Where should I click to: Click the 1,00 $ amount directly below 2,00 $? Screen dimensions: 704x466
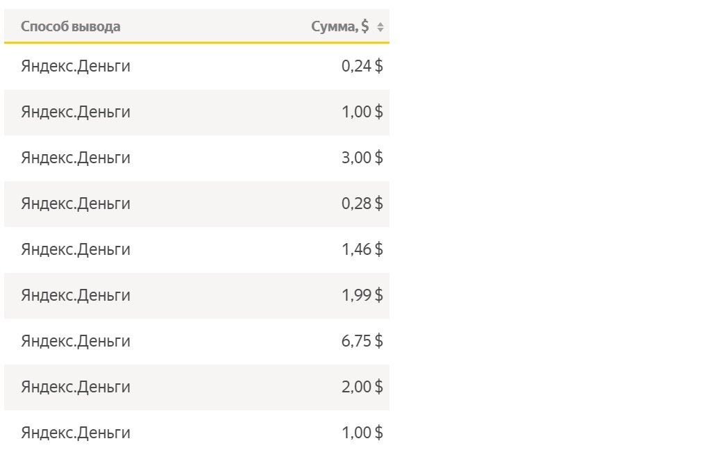point(362,433)
